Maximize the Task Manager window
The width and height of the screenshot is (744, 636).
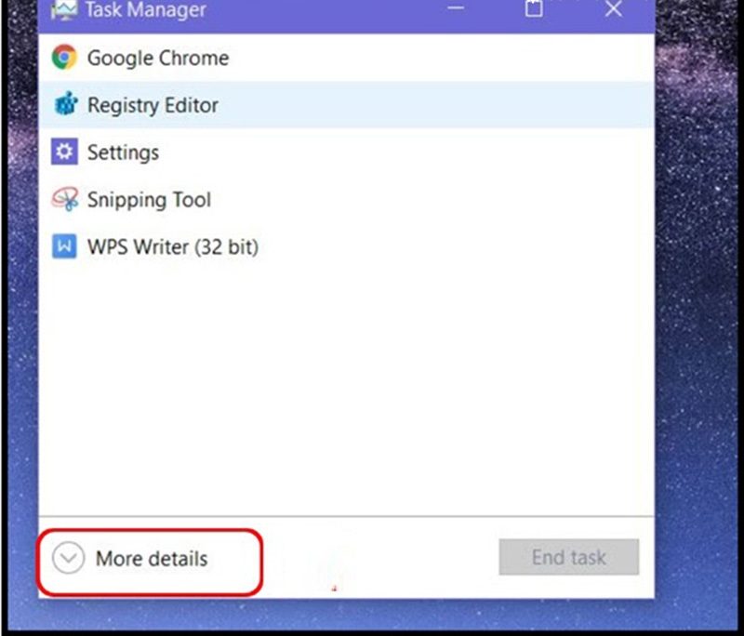tap(534, 8)
